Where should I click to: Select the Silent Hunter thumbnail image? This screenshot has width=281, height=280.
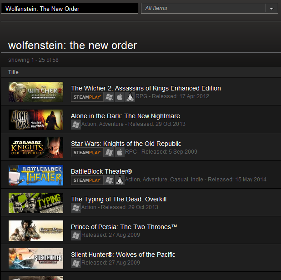[36, 258]
